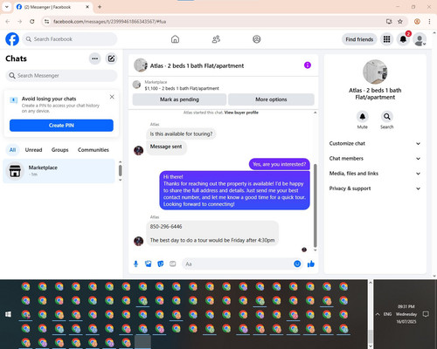
Task: Click 'Yes, are you interested?' message bubble
Action: pos(280,164)
